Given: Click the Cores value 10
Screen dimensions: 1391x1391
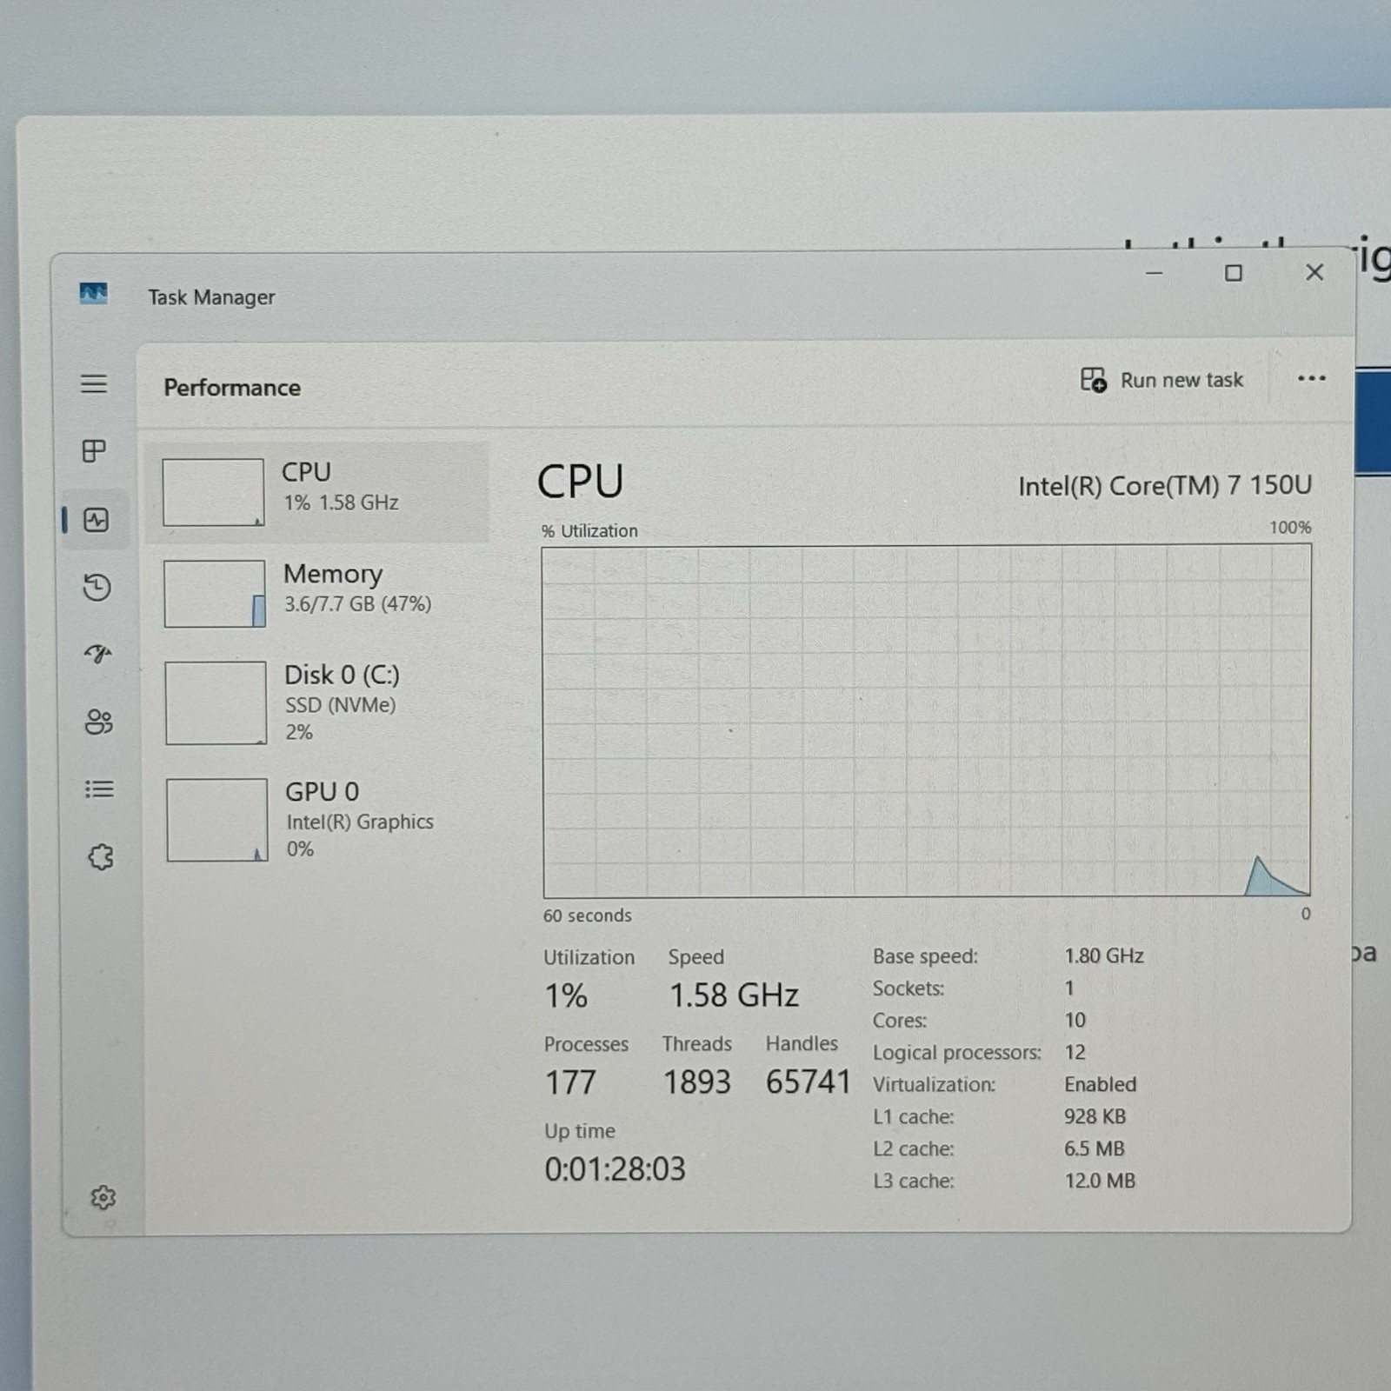Looking at the screenshot, I should coord(1075,1020).
